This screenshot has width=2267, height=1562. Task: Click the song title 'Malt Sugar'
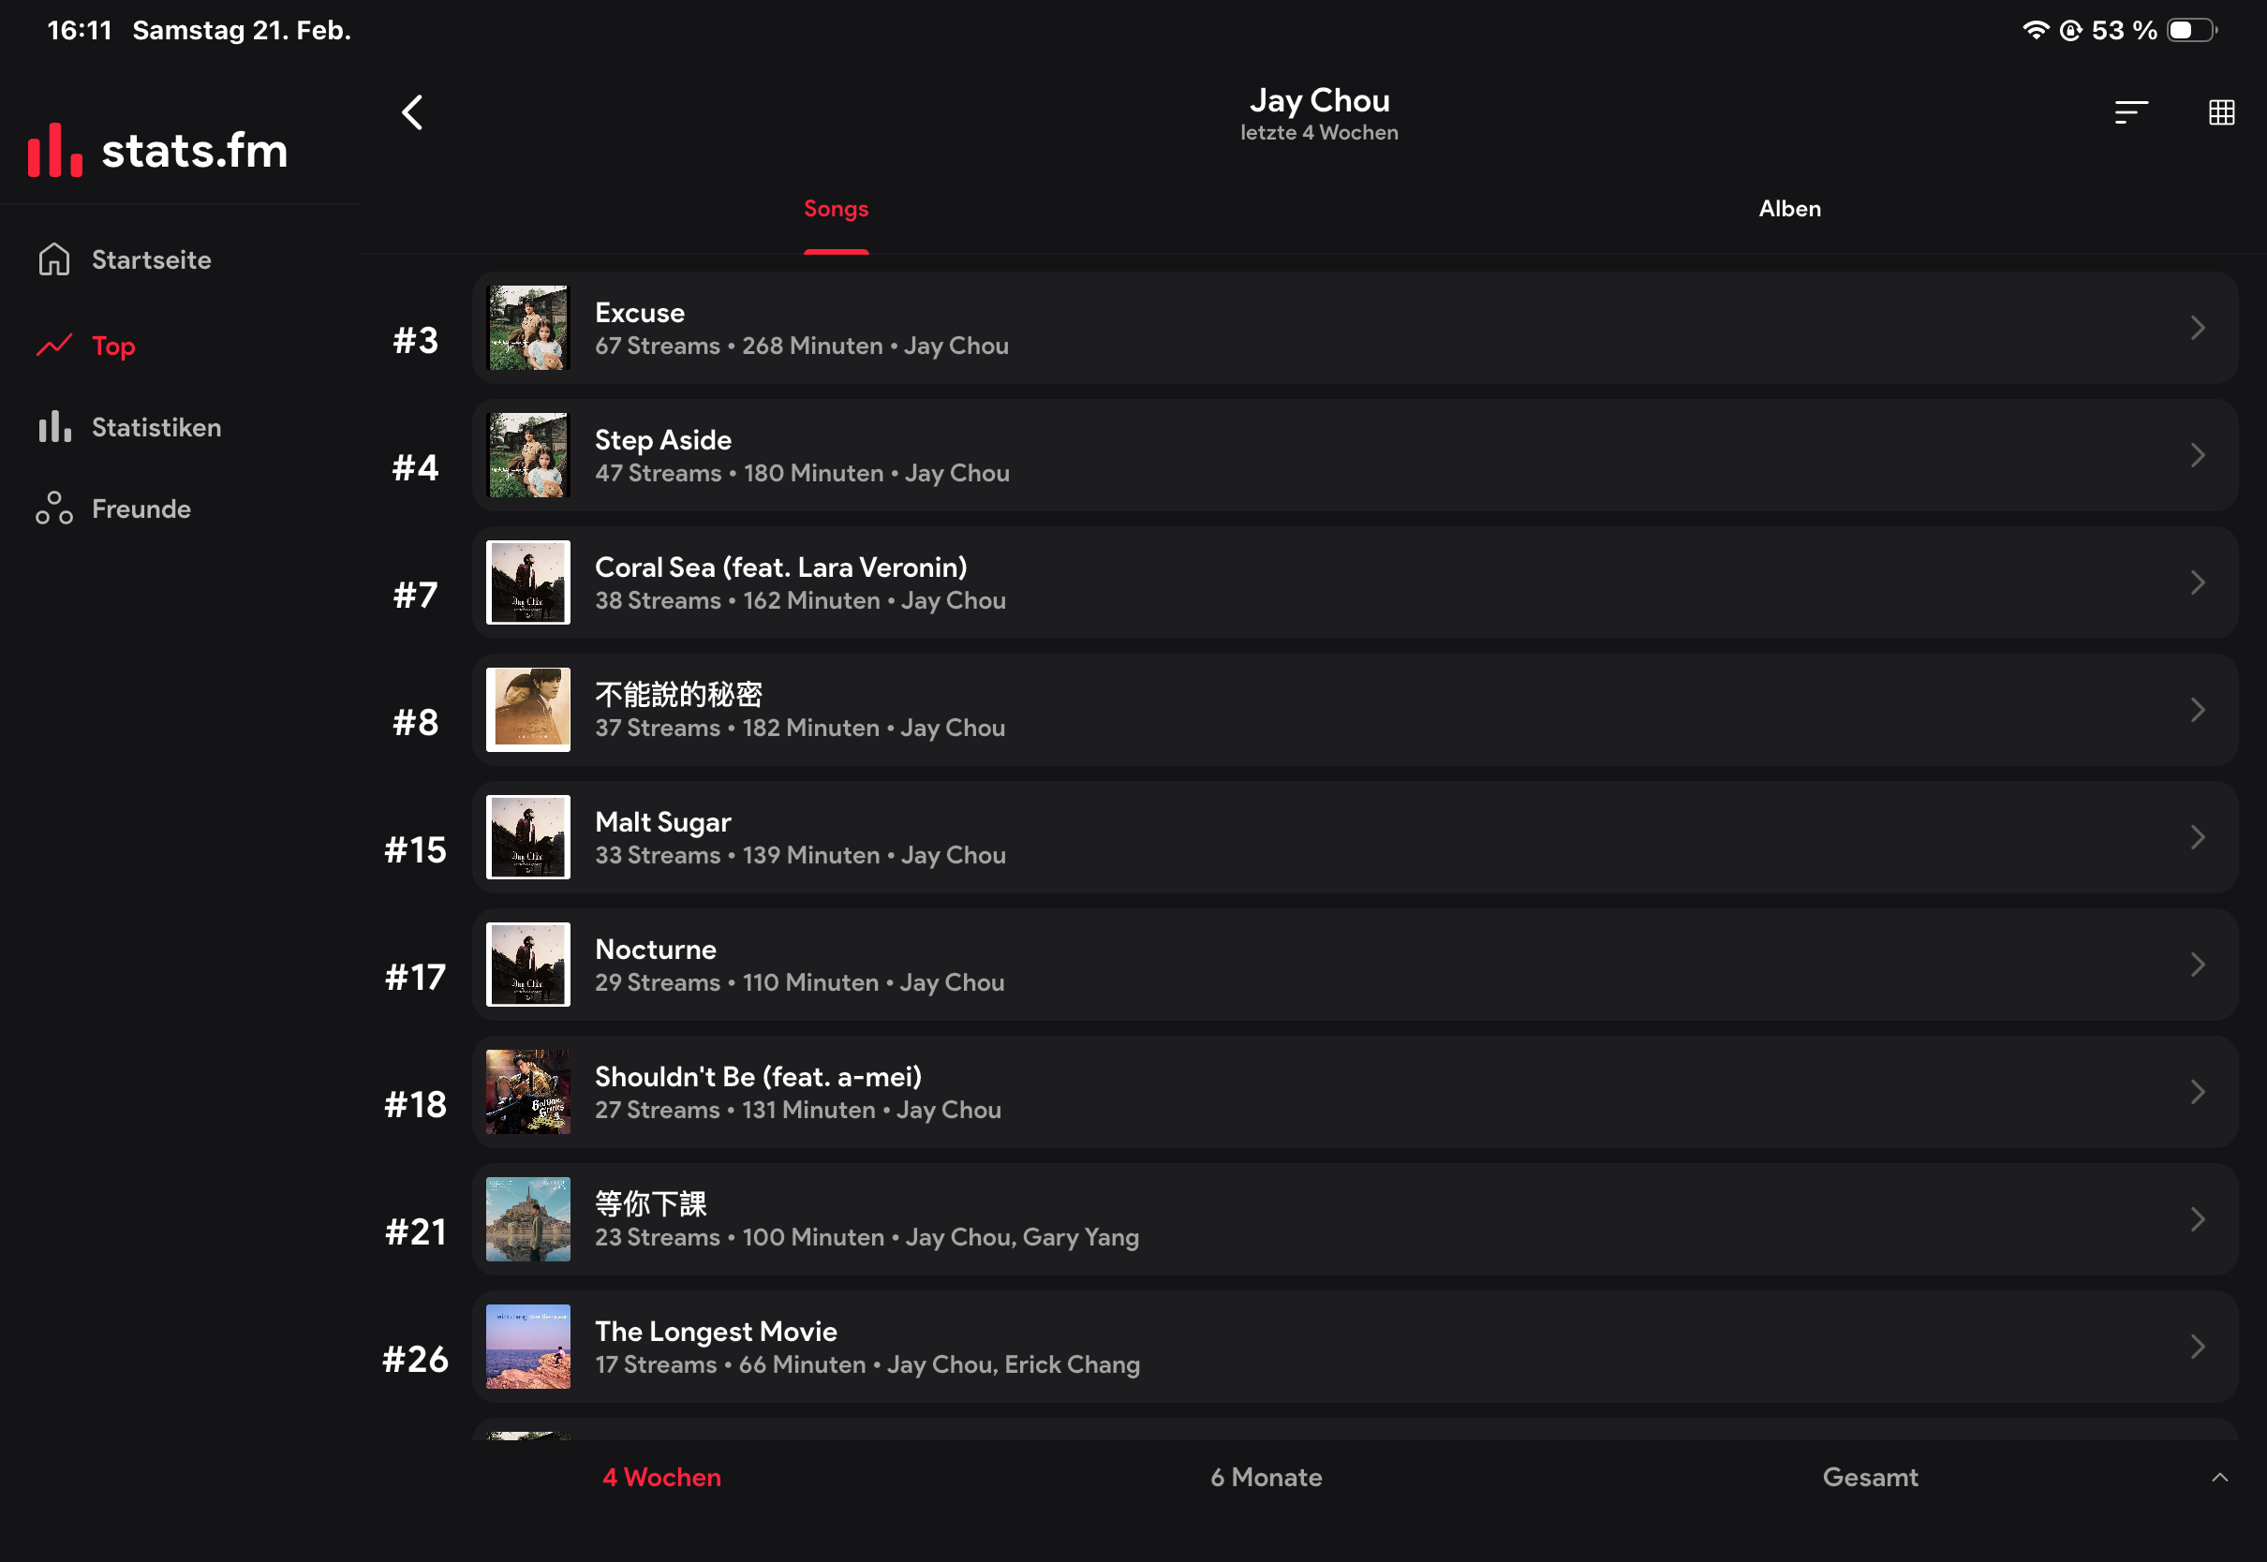point(663,821)
